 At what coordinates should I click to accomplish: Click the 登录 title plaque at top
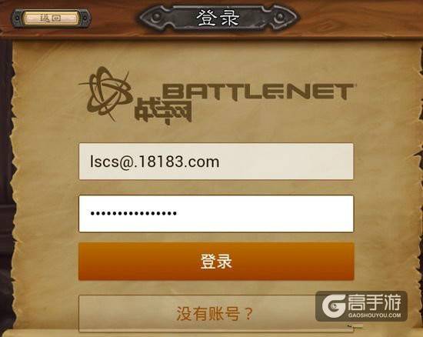tap(218, 18)
